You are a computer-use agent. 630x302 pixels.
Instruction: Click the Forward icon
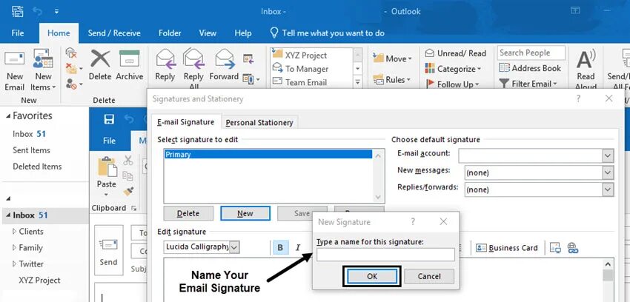click(224, 58)
